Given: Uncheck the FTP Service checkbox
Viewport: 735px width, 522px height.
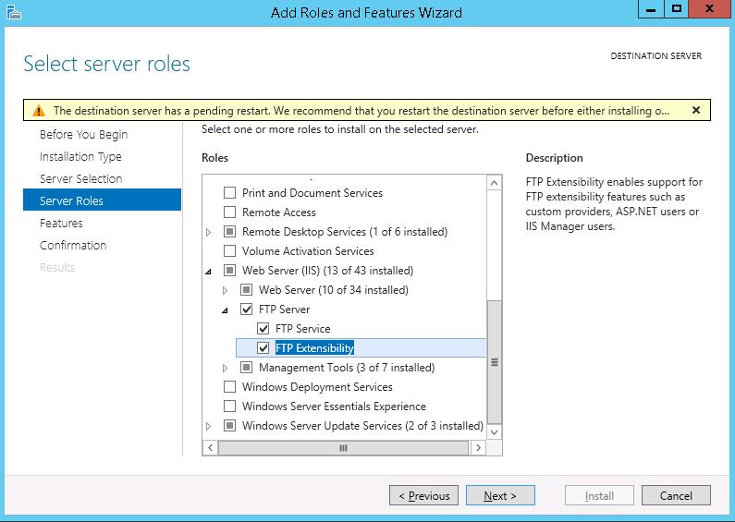Looking at the screenshot, I should (263, 329).
